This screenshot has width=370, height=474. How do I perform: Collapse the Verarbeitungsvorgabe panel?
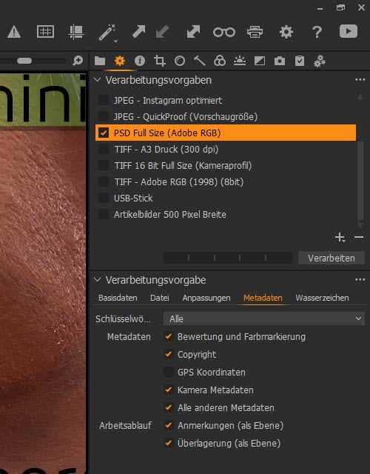(x=98, y=280)
